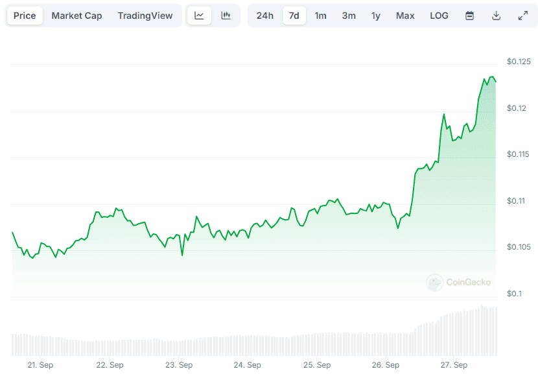Switch to line chart view icon

199,16
